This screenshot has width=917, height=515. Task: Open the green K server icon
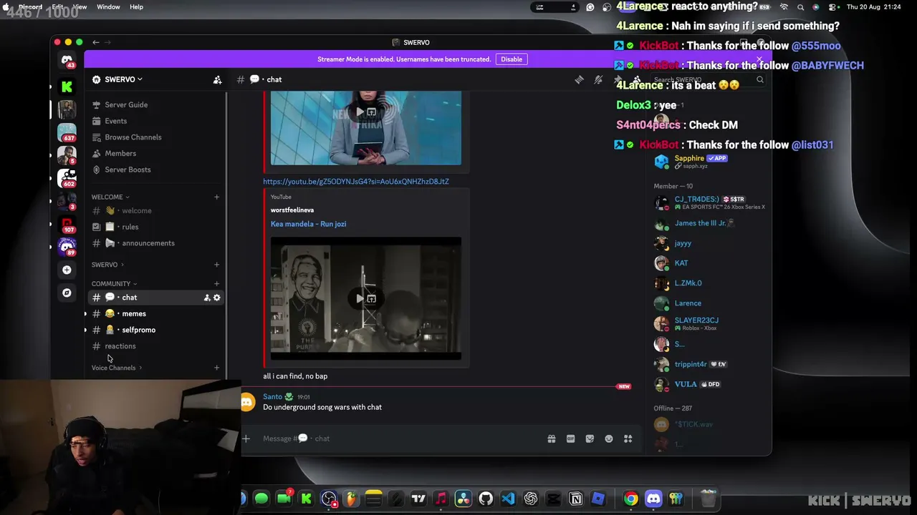coord(67,87)
